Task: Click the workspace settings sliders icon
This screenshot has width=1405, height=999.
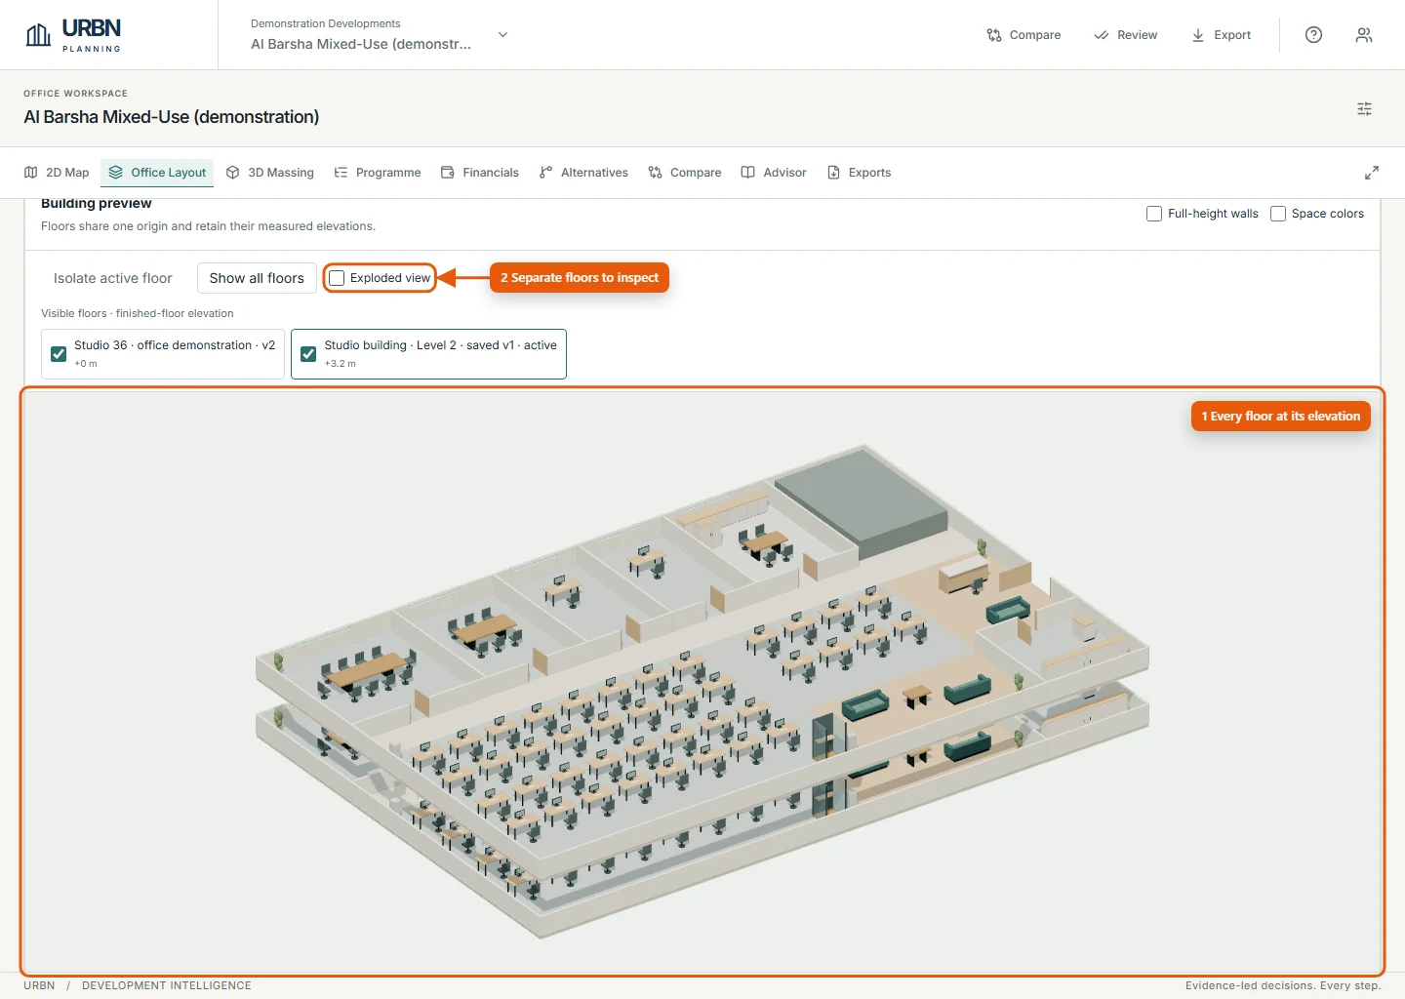Action: click(x=1364, y=109)
